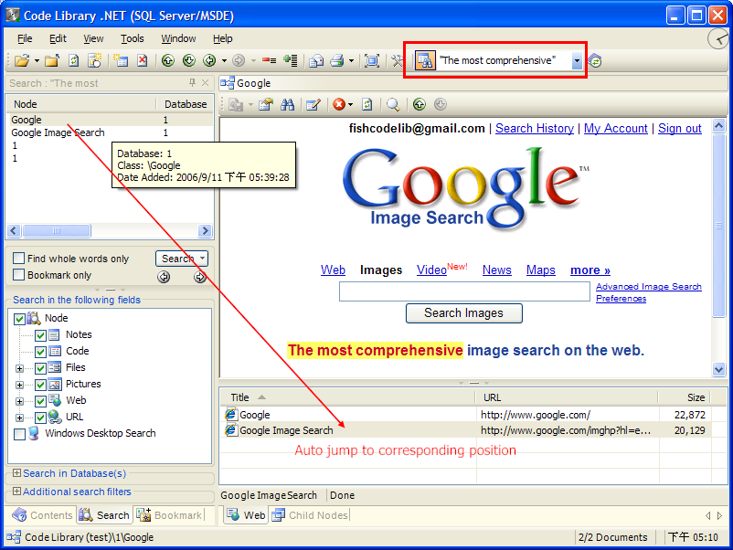Expand the Pictures tree node

(19, 385)
